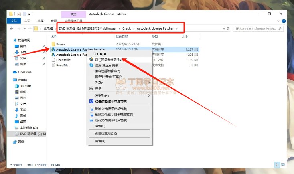Sort by the 大小 column header
The width and height of the screenshot is (294, 174).
[185, 37]
